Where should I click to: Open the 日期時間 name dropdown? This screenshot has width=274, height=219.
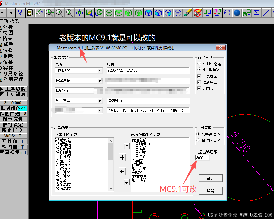click(99, 70)
